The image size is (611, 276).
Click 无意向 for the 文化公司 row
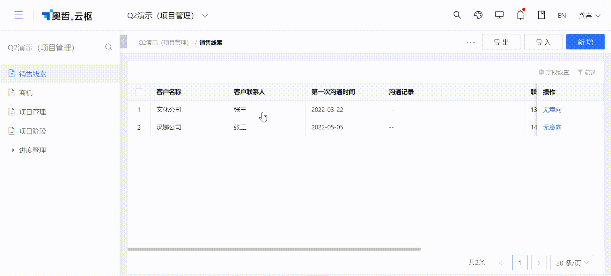[552, 110]
